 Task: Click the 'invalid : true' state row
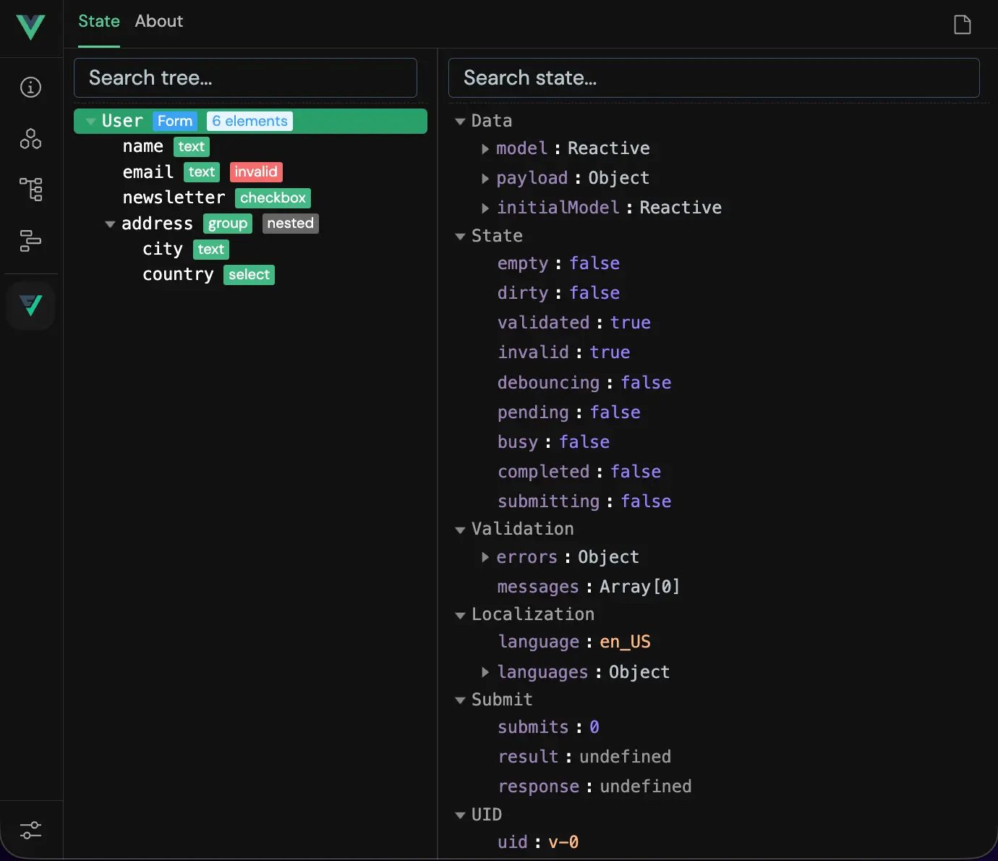click(x=564, y=352)
